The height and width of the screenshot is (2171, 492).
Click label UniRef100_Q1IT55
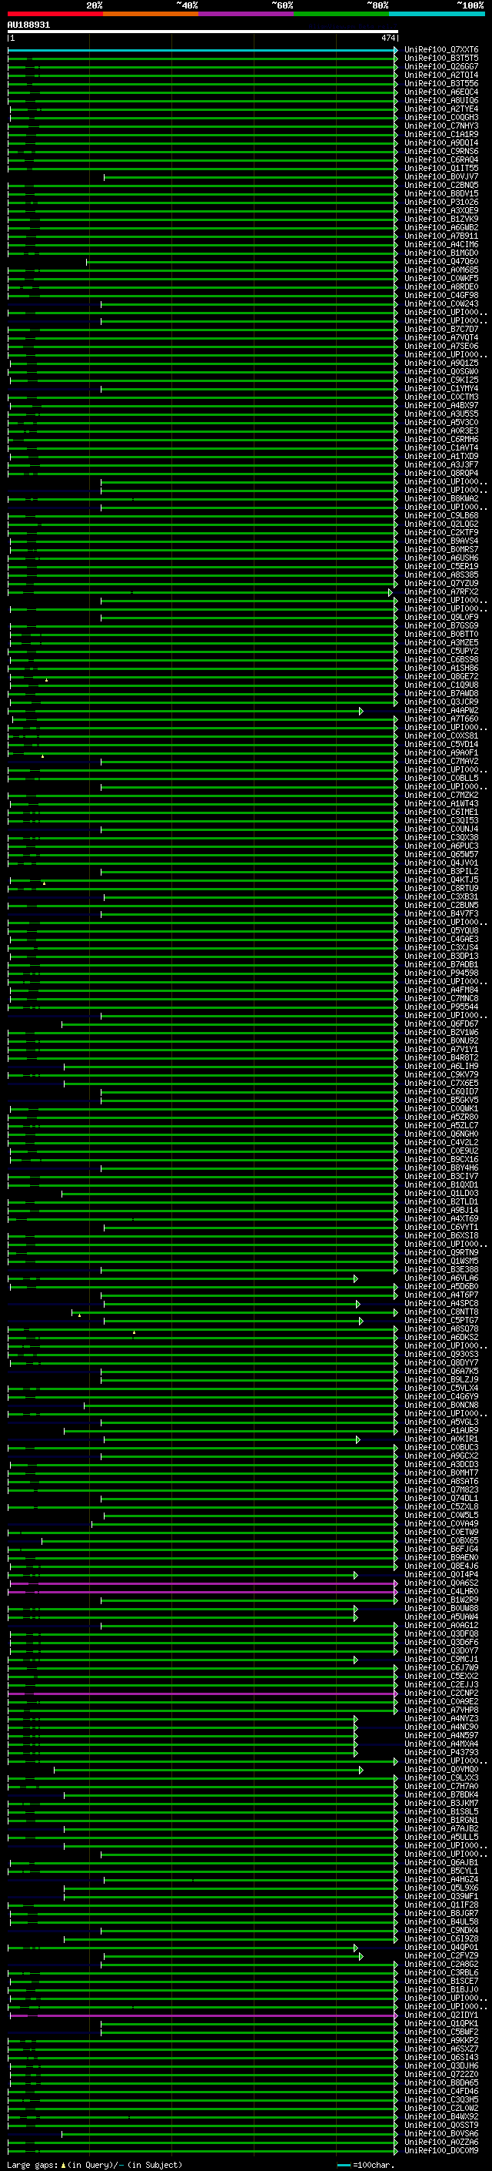(441, 169)
